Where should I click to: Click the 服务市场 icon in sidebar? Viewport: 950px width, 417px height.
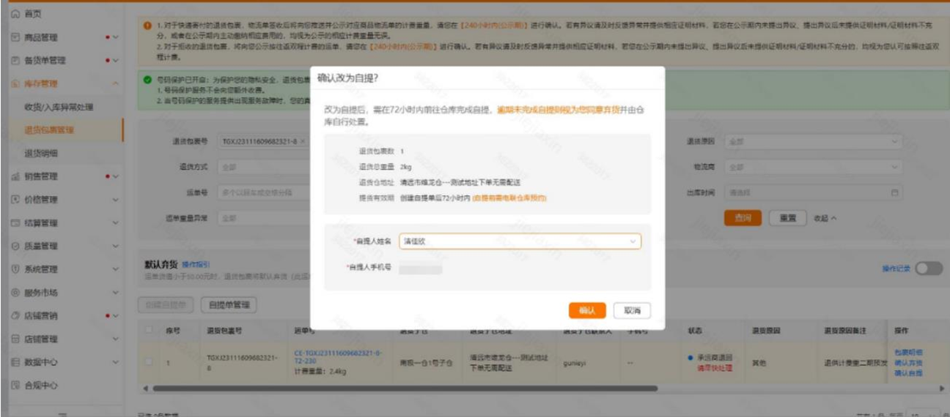[x=15, y=293]
